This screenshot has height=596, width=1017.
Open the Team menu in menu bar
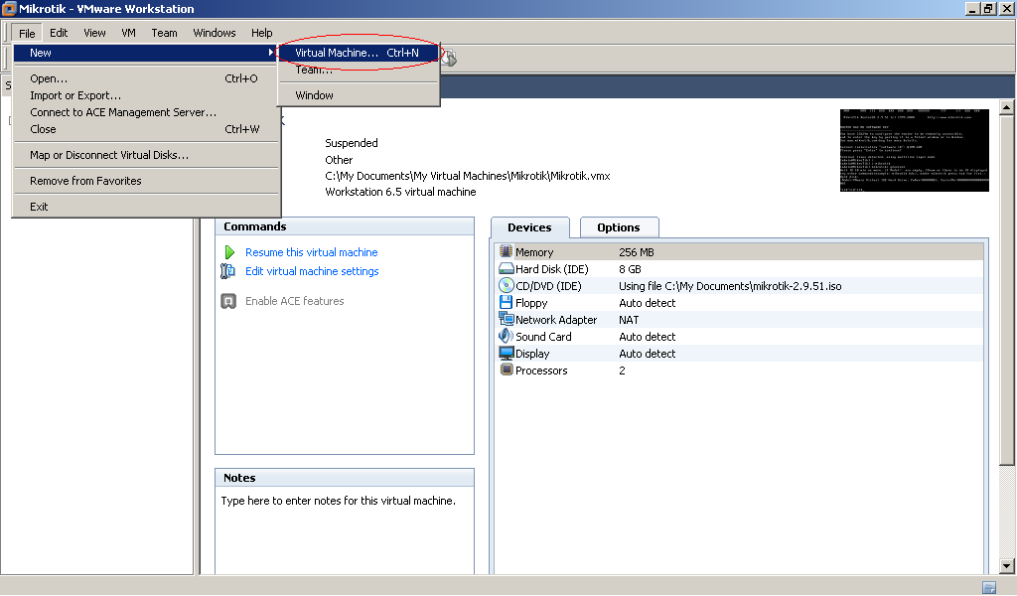click(x=164, y=33)
